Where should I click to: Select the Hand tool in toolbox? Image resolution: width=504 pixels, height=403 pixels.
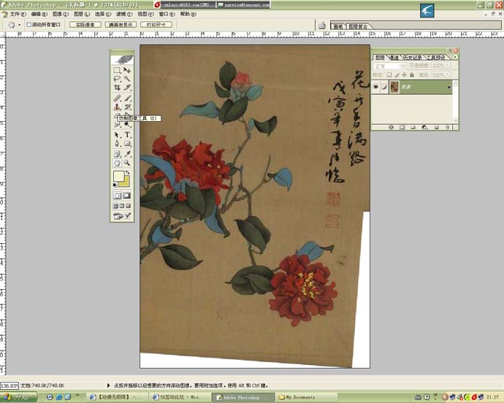(117, 163)
